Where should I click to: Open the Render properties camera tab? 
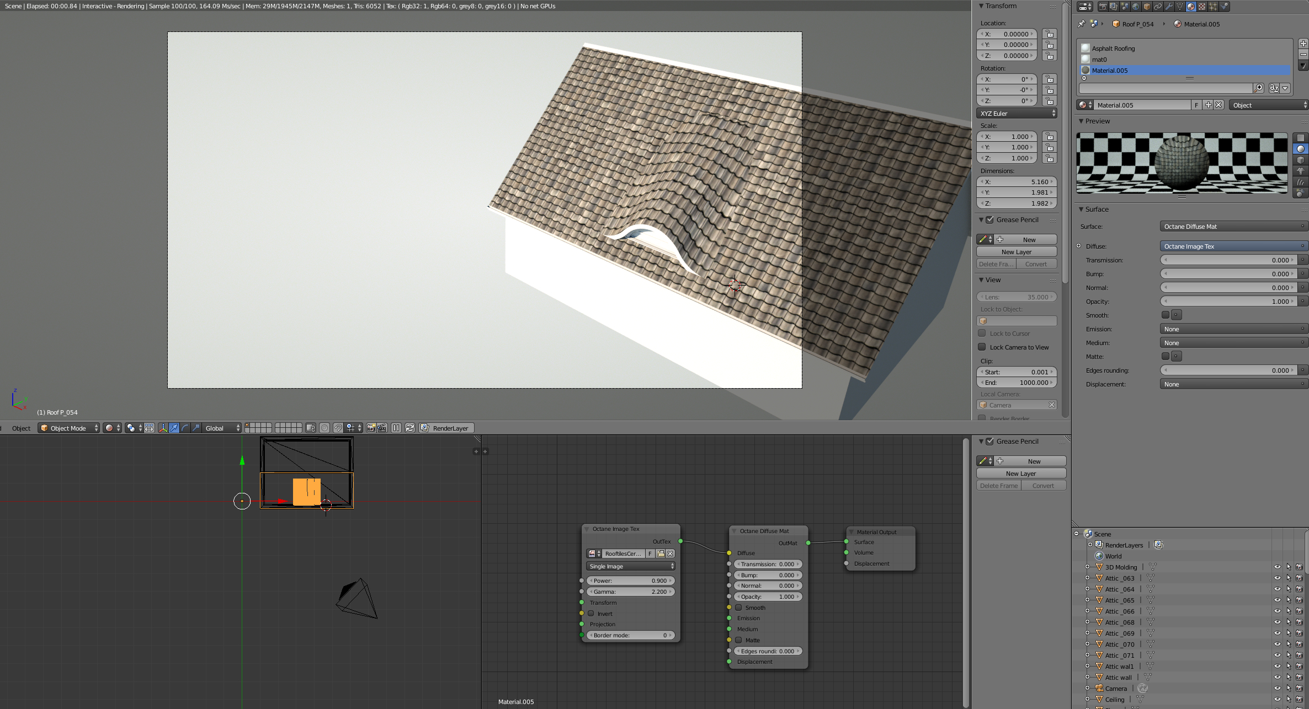pyautogui.click(x=1103, y=7)
